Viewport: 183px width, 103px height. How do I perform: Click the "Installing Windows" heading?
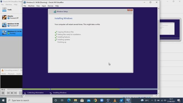[x=63, y=18]
